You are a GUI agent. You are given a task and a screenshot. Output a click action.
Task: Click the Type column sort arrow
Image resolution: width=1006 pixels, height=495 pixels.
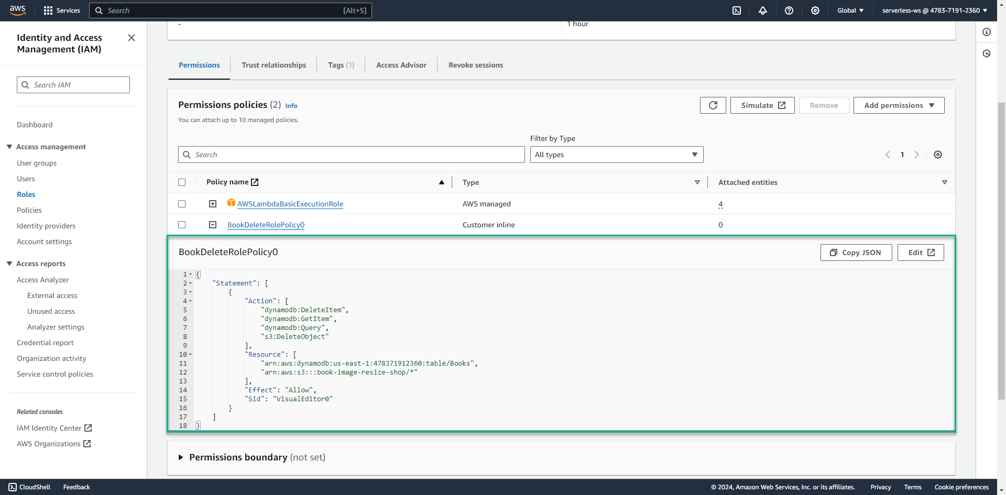[x=697, y=182]
